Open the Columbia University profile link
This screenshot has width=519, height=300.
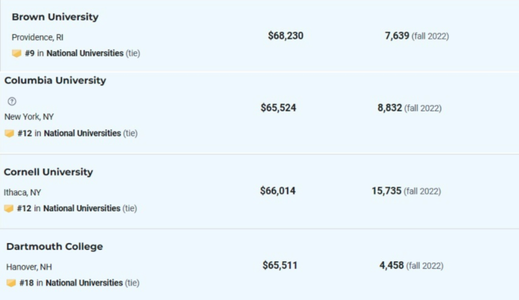[55, 80]
